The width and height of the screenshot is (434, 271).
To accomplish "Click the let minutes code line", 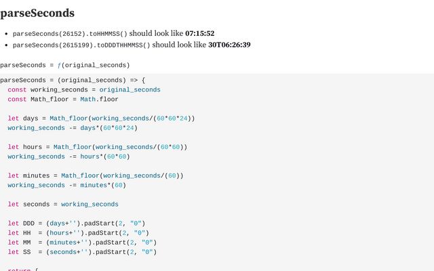I will pyautogui.click(x=96, y=175).
